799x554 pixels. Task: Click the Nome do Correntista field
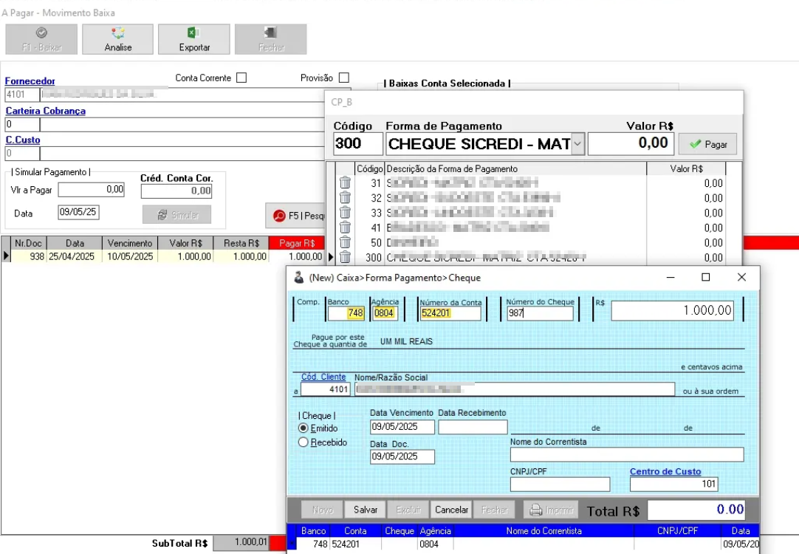(x=627, y=454)
